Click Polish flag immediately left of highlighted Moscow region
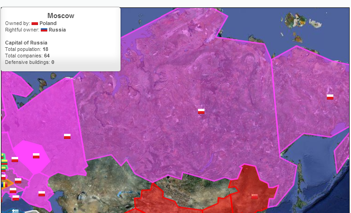Image resolution: width=351 pixels, height=213 pixels. click(15, 159)
